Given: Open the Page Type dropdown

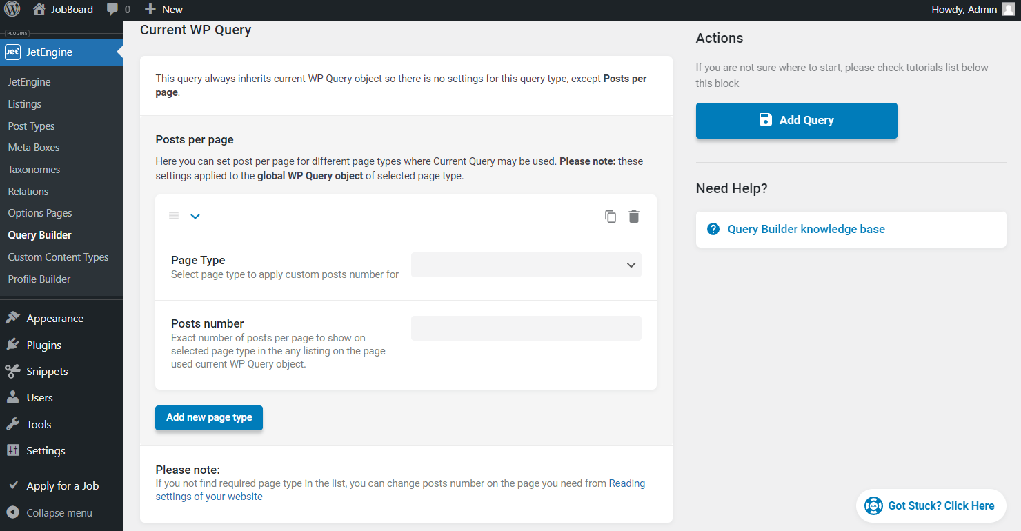Looking at the screenshot, I should click(x=526, y=265).
